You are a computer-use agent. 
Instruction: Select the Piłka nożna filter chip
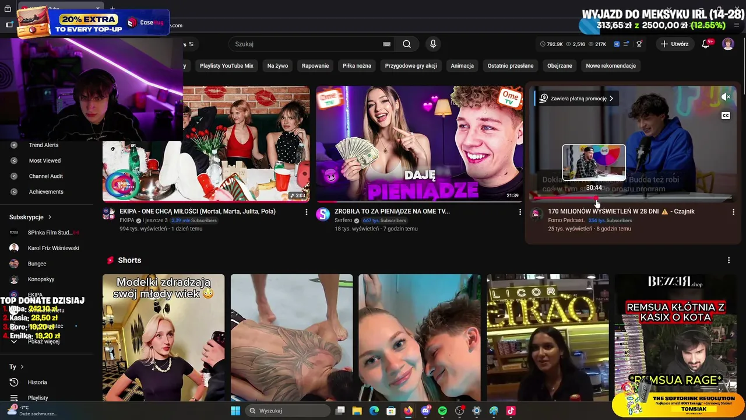[x=357, y=66]
